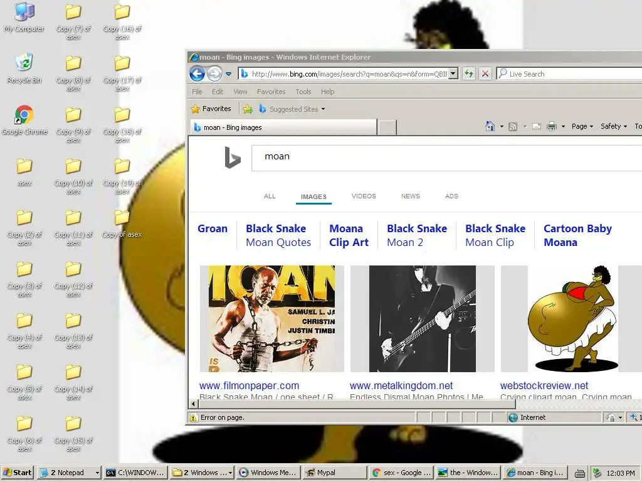Open the Favorites menu in menu bar
The height and width of the screenshot is (482, 642).
click(271, 92)
